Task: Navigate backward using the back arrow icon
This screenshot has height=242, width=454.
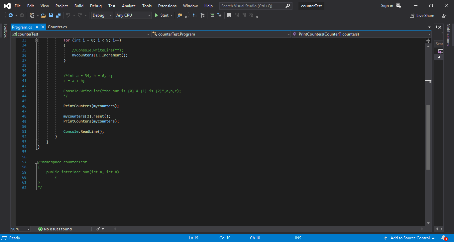Action: click(10, 15)
